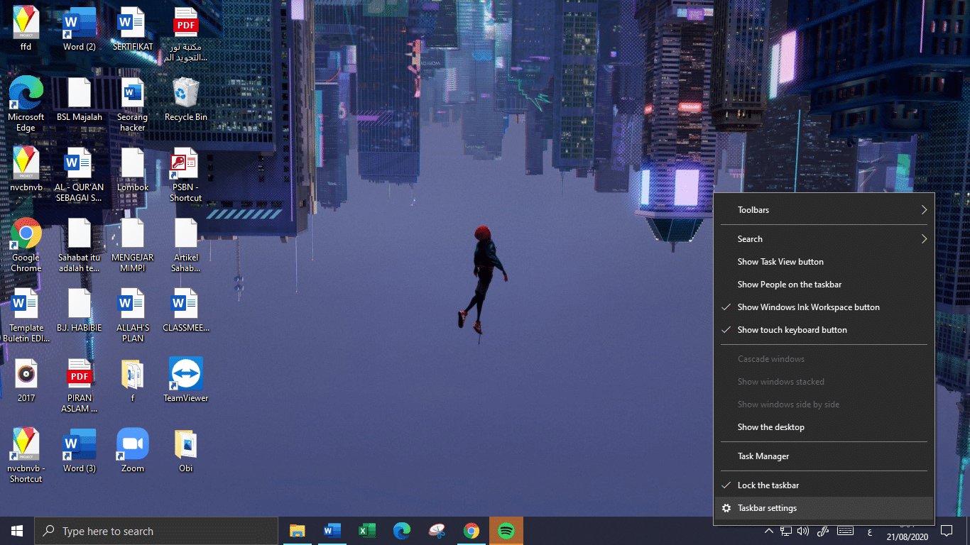Open the Edge browser on the taskbar
The image size is (970, 545).
coord(402,531)
